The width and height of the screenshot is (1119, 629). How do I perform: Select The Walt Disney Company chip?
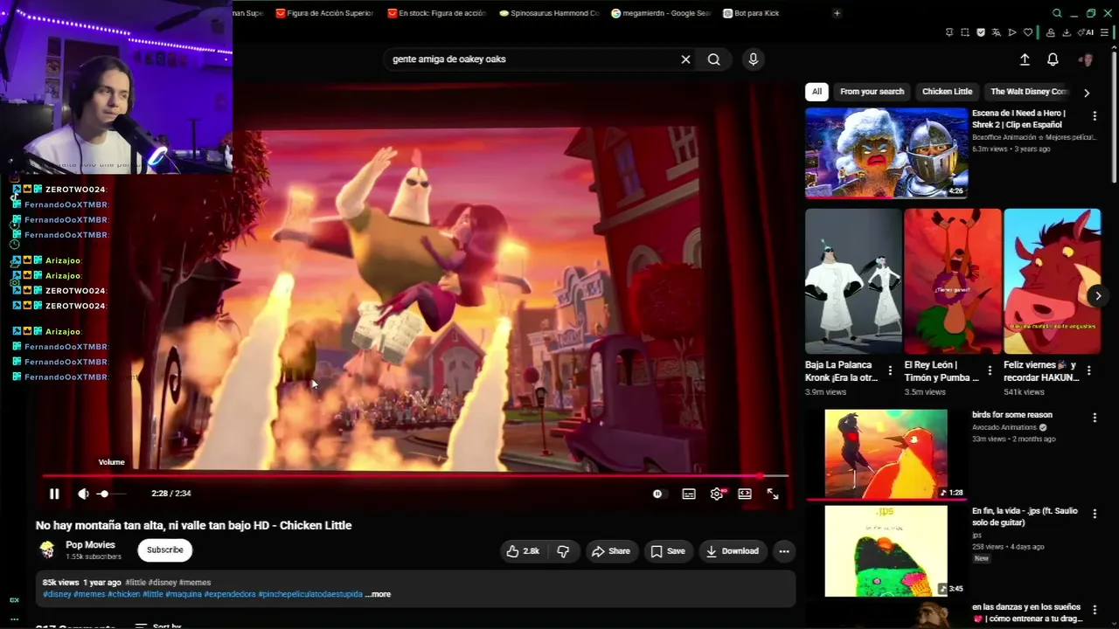click(1029, 92)
